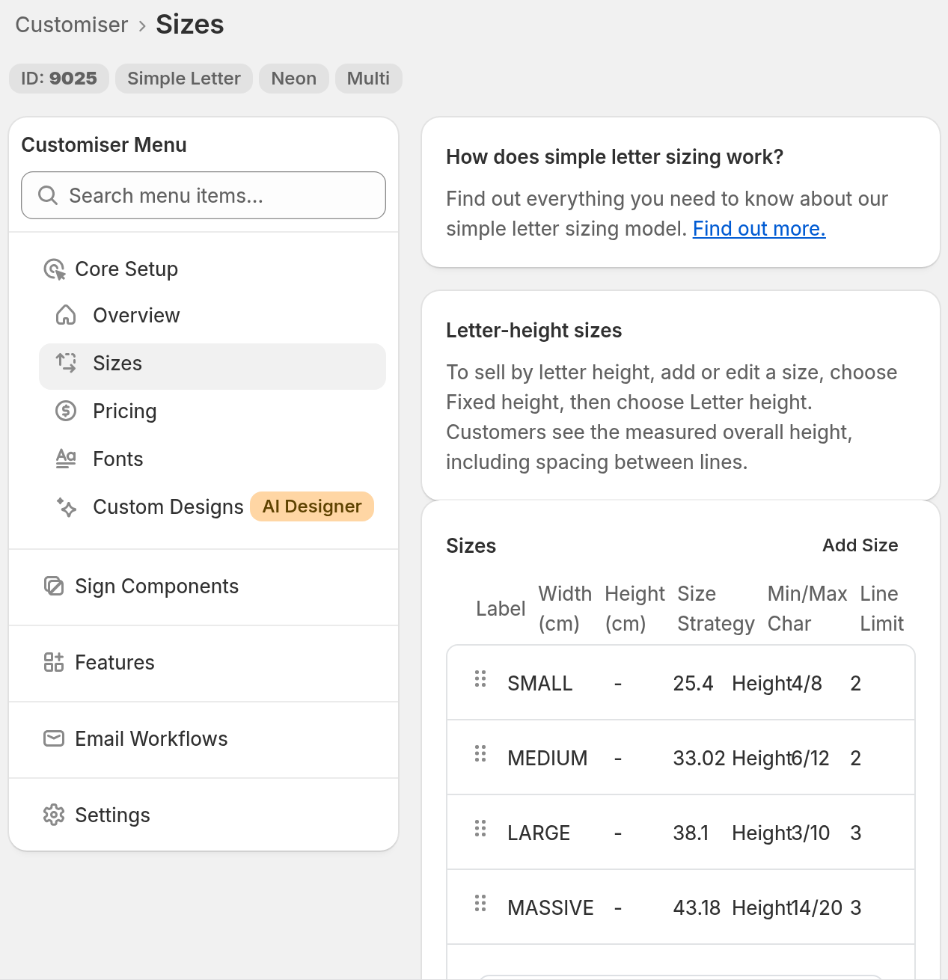
Task: Click the Settings gear icon
Action: click(x=54, y=815)
